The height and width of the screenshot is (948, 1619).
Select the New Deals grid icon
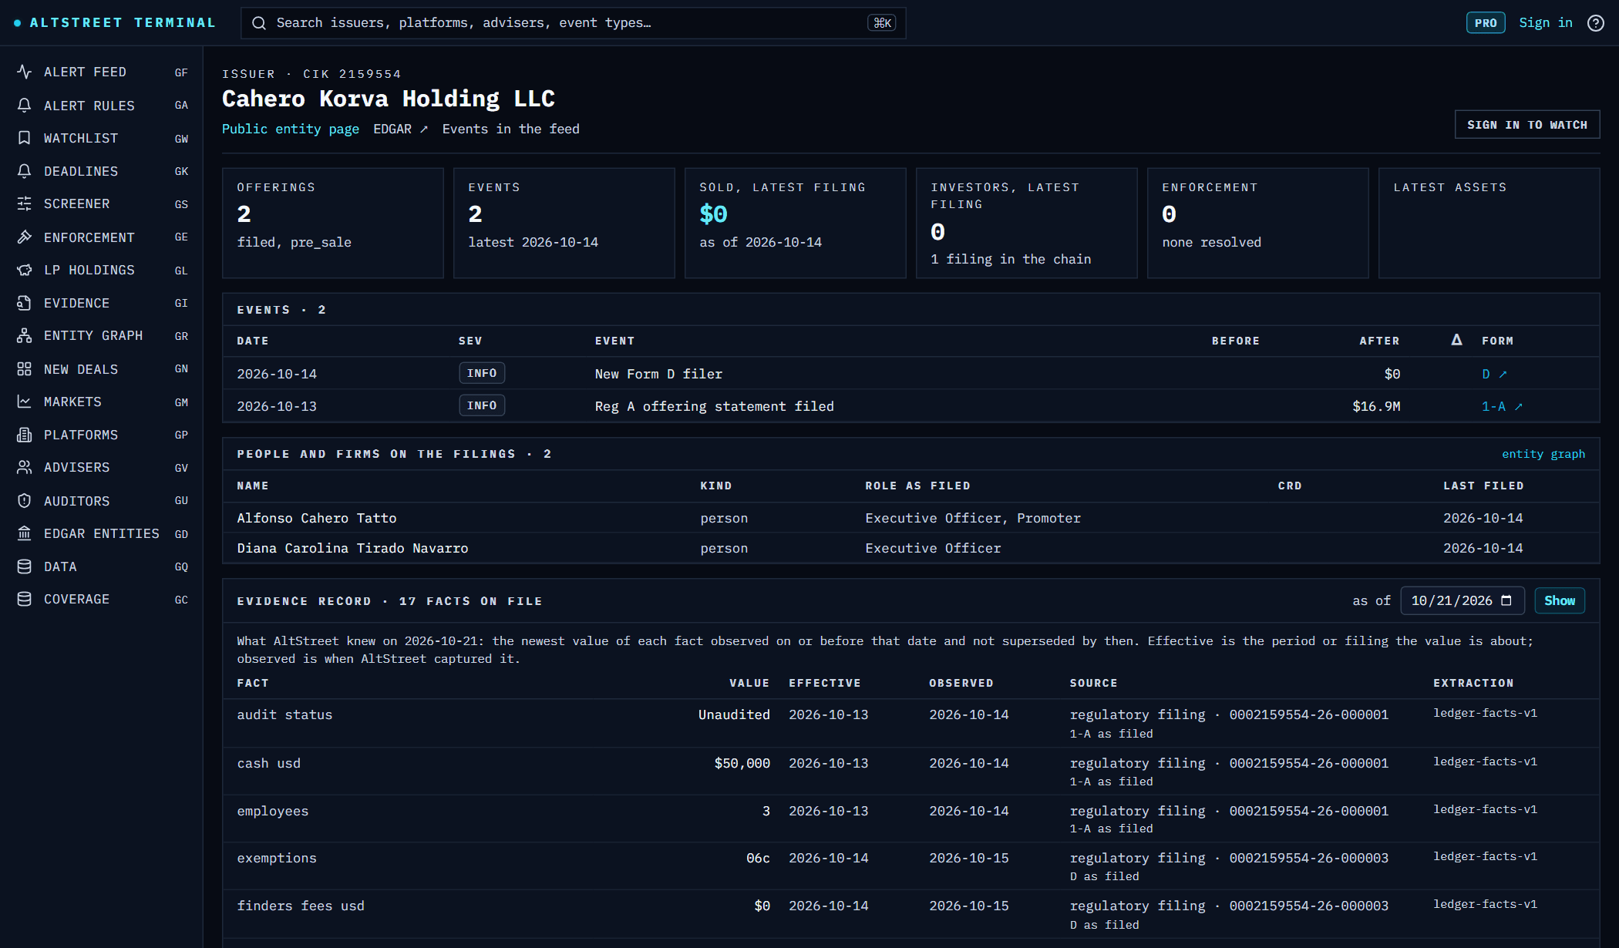pyautogui.click(x=25, y=369)
